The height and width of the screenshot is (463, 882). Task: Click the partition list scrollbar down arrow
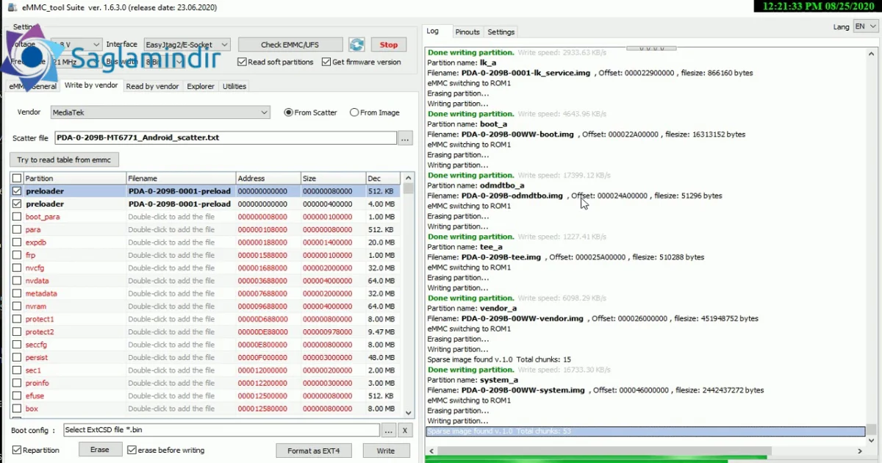[409, 414]
